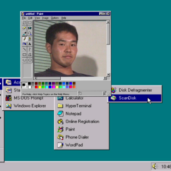Choose the yellow color swatch
171x171 pixels.
click(x=40, y=87)
